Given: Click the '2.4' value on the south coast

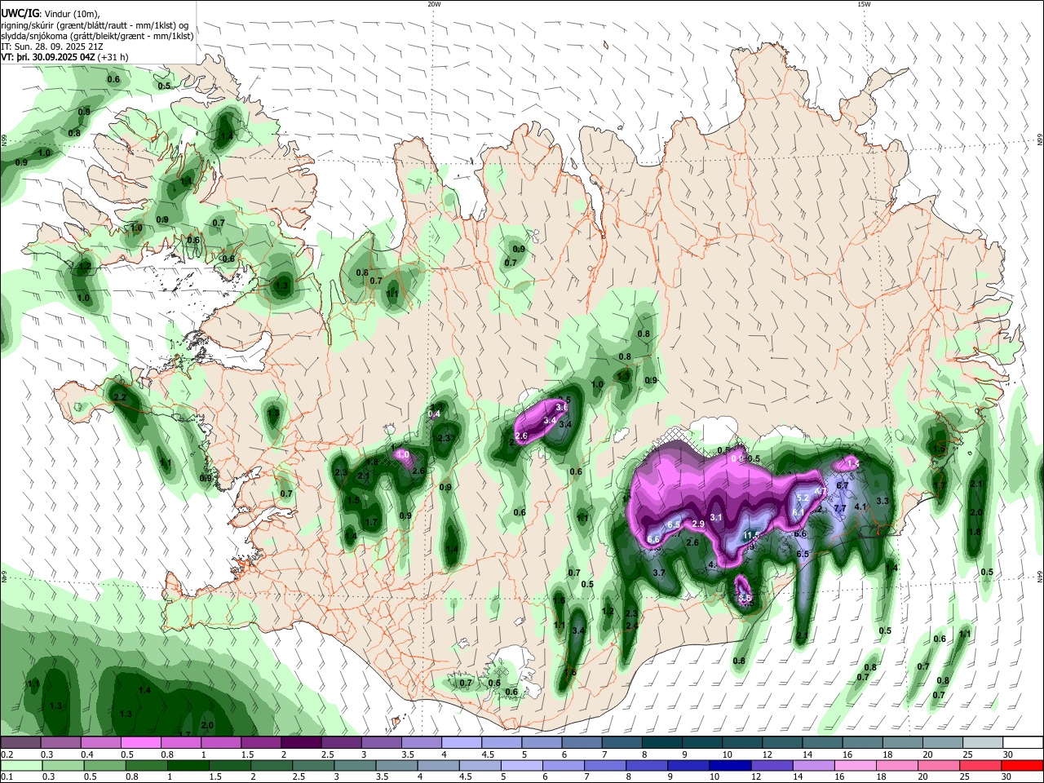Looking at the screenshot, I should click(631, 626).
